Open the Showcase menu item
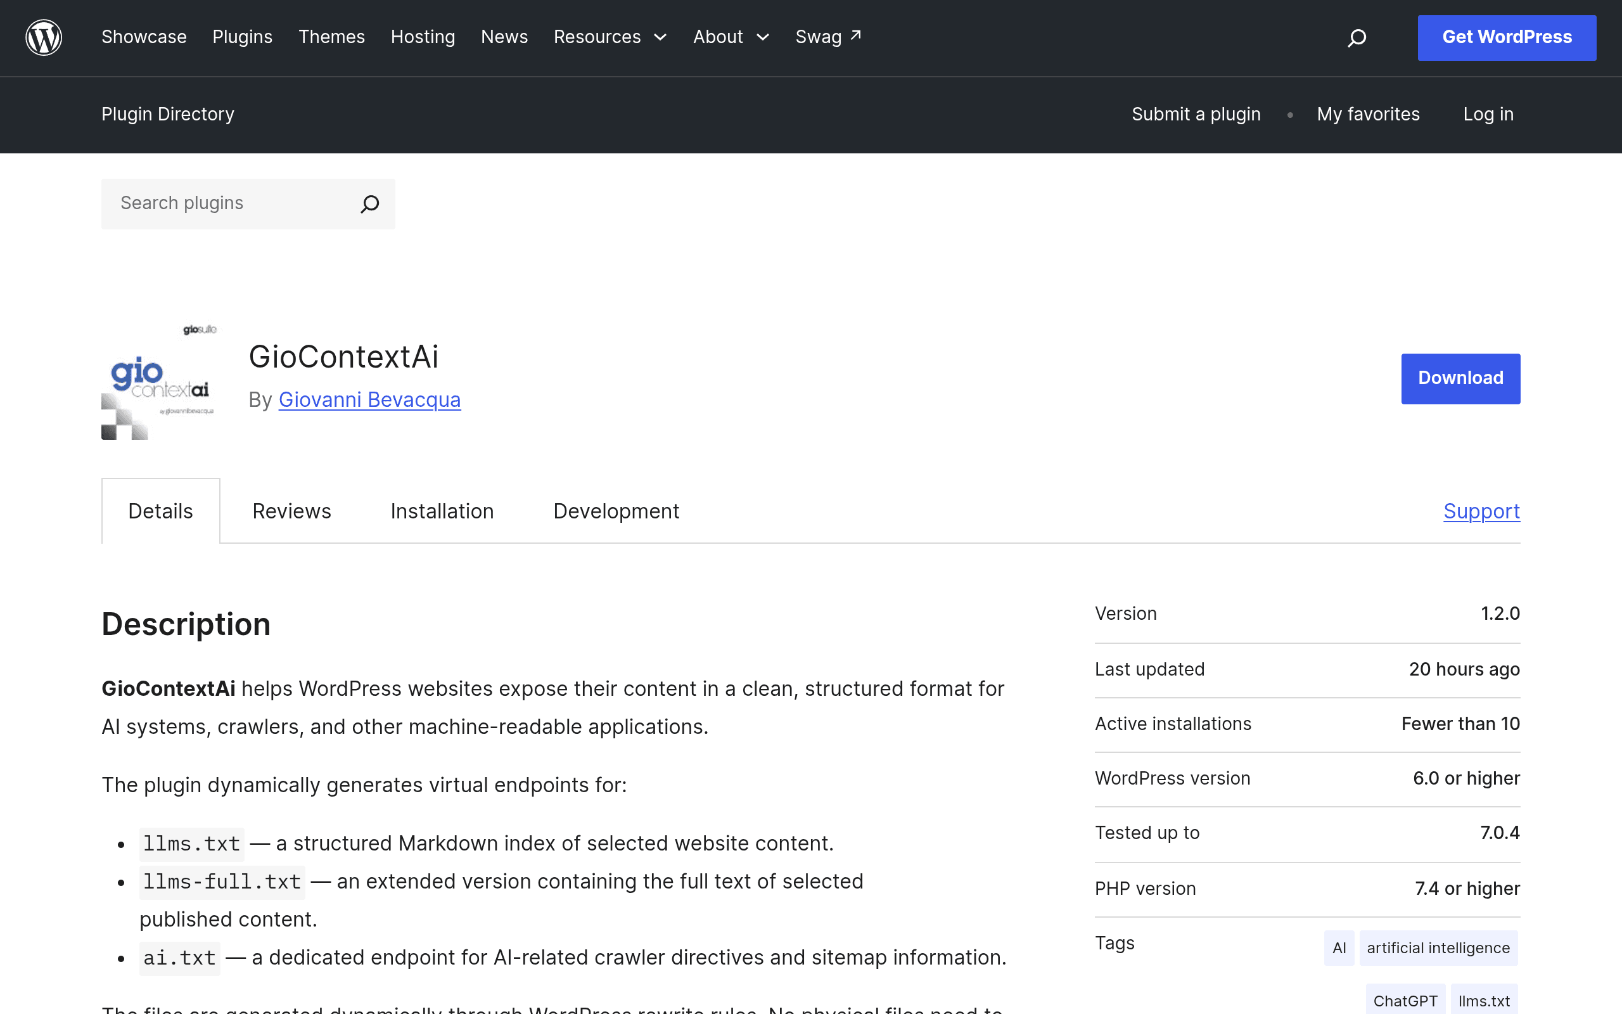The image size is (1622, 1014). [144, 37]
